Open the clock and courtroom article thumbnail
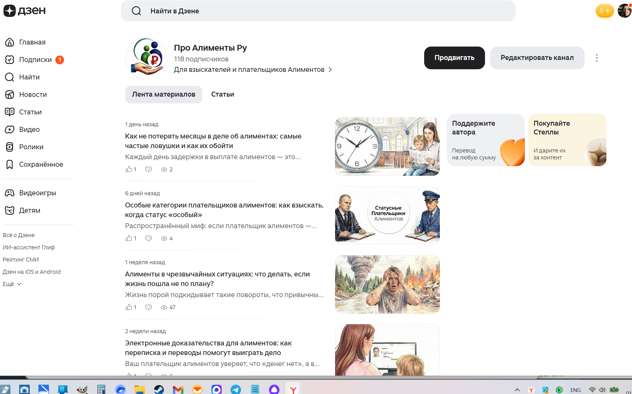The width and height of the screenshot is (632, 394). [387, 146]
